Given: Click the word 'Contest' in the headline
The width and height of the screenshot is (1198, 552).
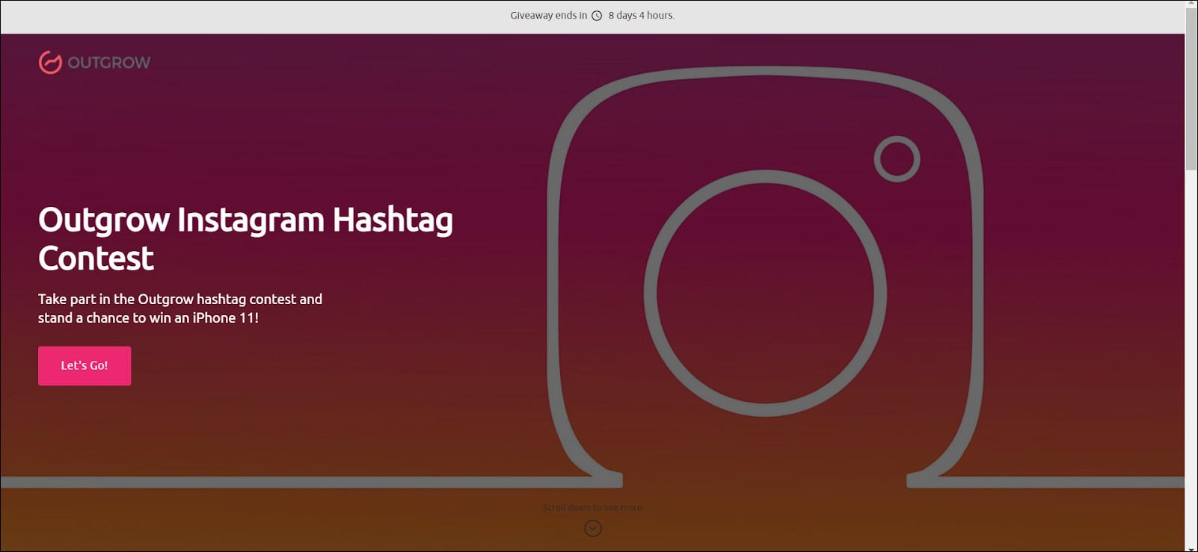Looking at the screenshot, I should click(x=96, y=258).
